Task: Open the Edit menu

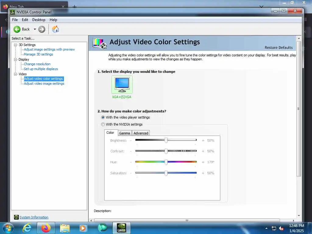Action: (25, 20)
